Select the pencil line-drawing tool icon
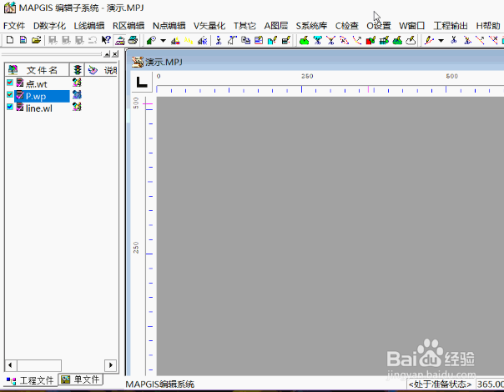 pos(429,41)
